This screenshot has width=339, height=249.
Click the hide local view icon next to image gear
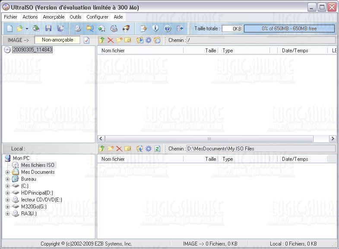157,40
